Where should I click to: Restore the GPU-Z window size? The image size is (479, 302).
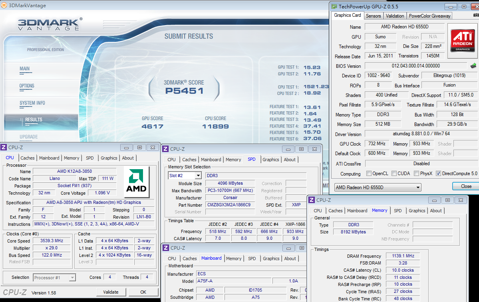(x=464, y=7)
